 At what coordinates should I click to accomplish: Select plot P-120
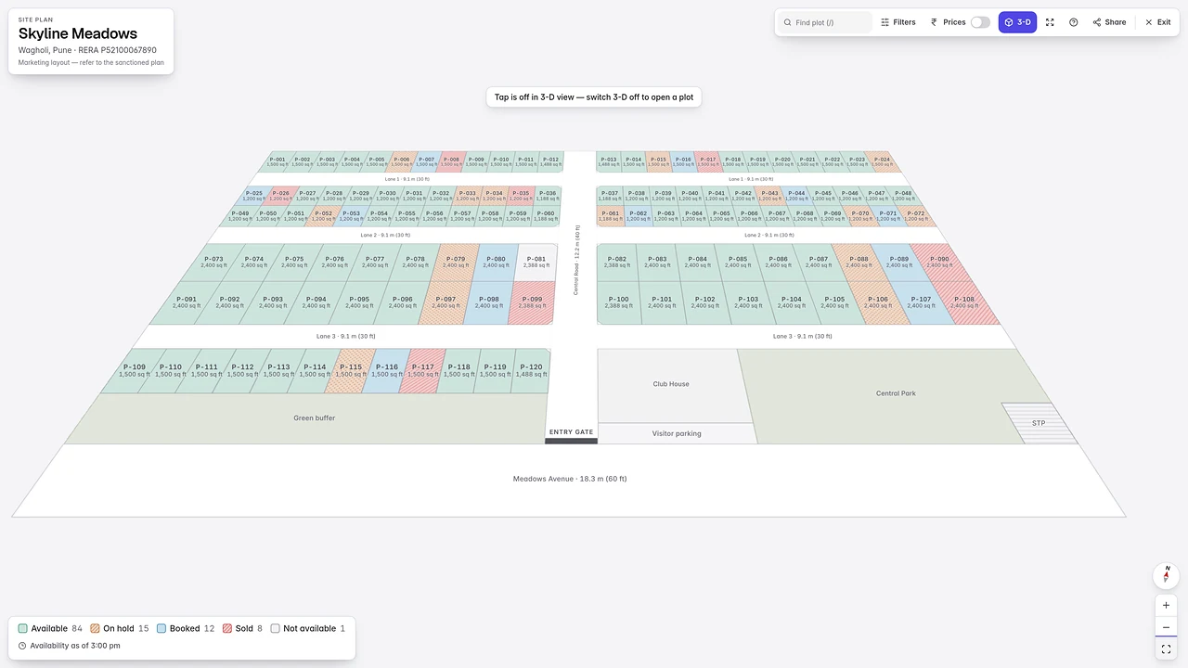coord(531,370)
